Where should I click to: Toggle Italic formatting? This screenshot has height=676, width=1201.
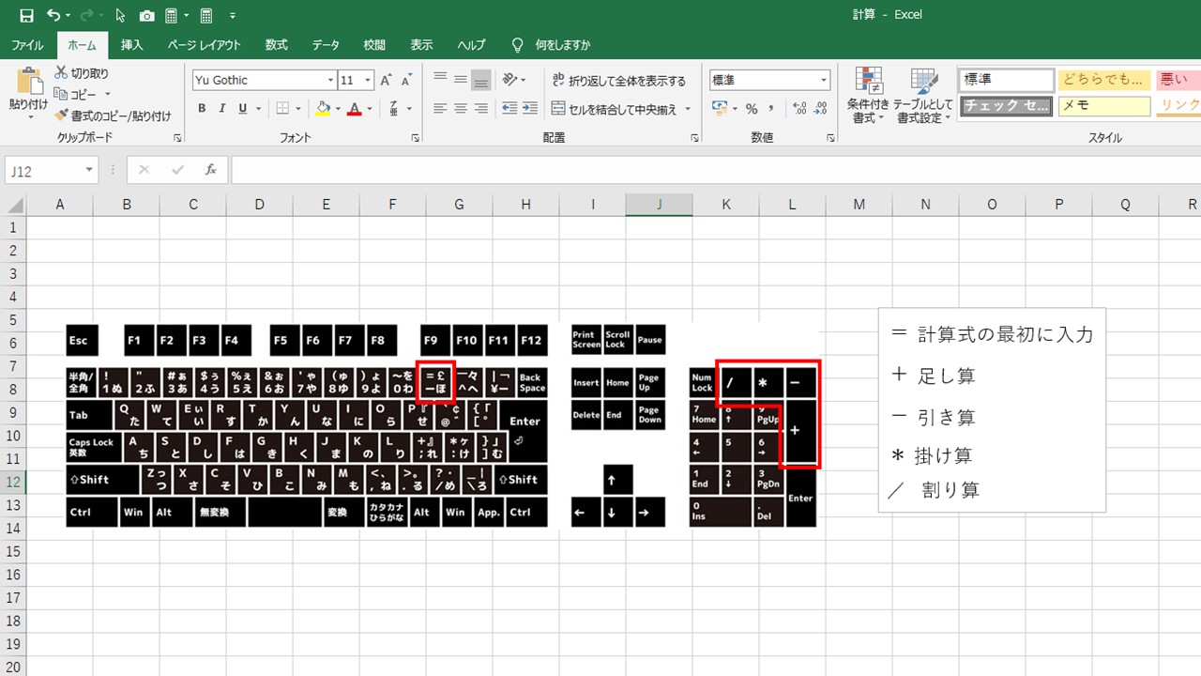click(222, 109)
